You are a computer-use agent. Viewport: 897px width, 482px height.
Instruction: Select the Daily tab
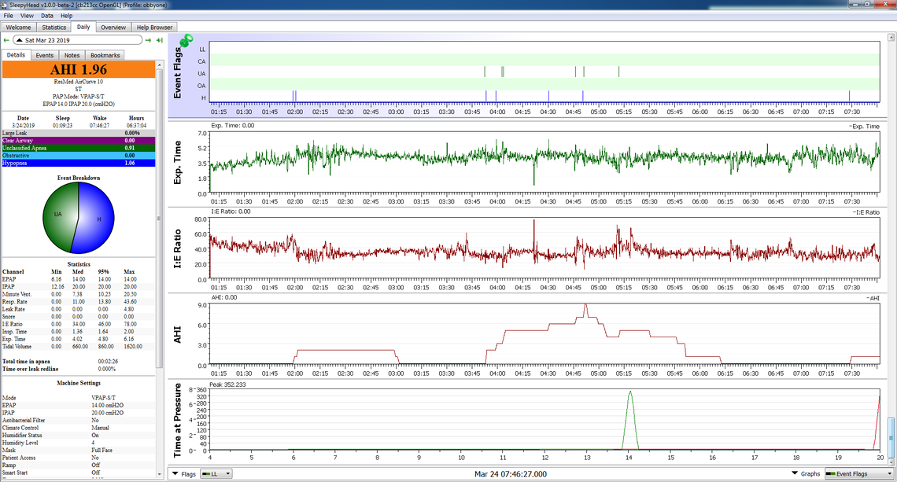pyautogui.click(x=83, y=27)
